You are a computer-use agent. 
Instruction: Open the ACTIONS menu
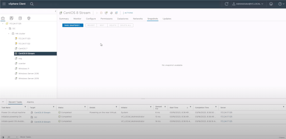point(128,13)
